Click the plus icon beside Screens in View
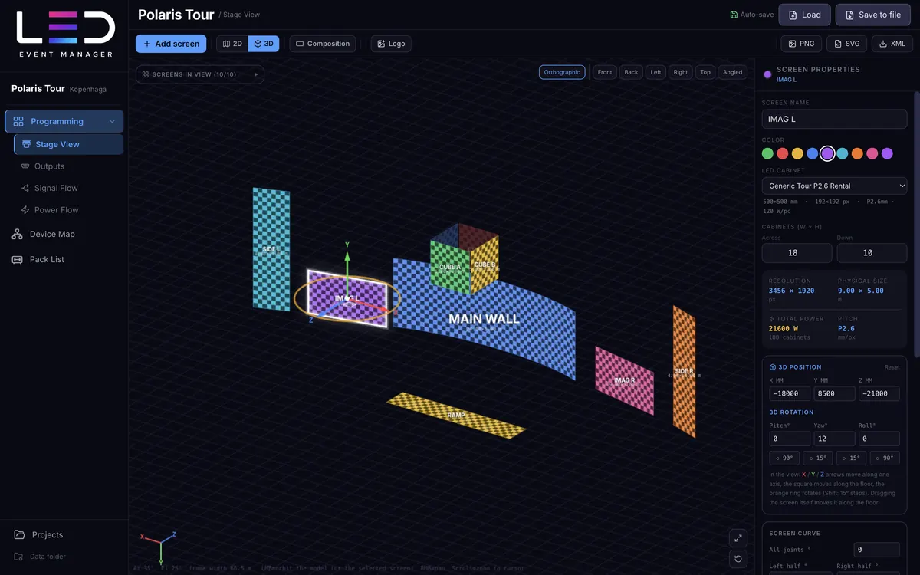920x575 pixels. coord(256,74)
